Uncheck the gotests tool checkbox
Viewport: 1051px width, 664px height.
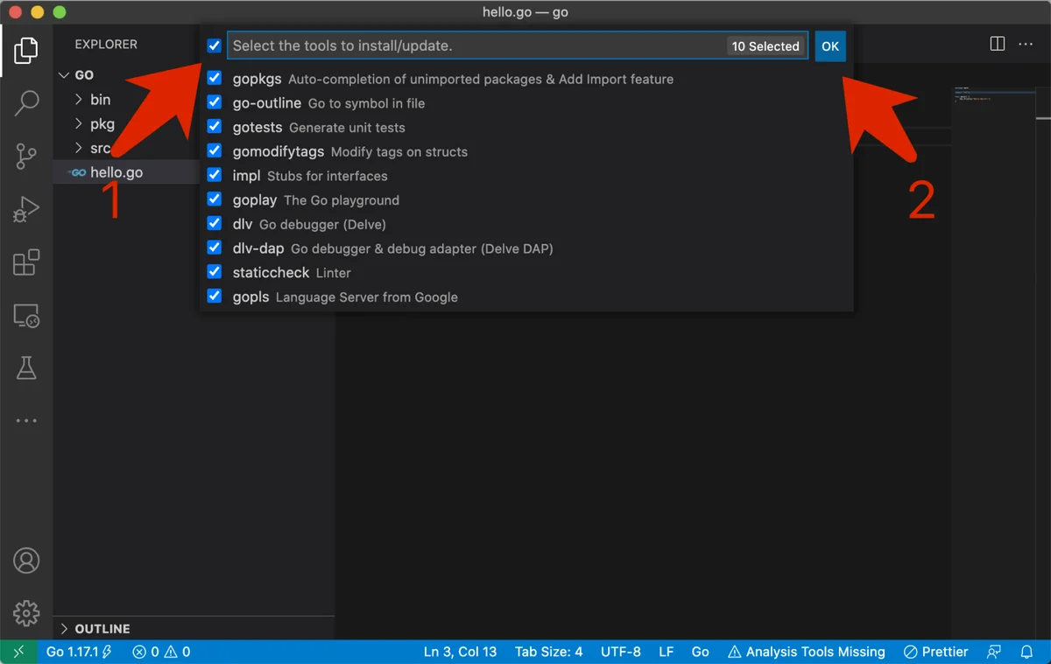pyautogui.click(x=215, y=127)
